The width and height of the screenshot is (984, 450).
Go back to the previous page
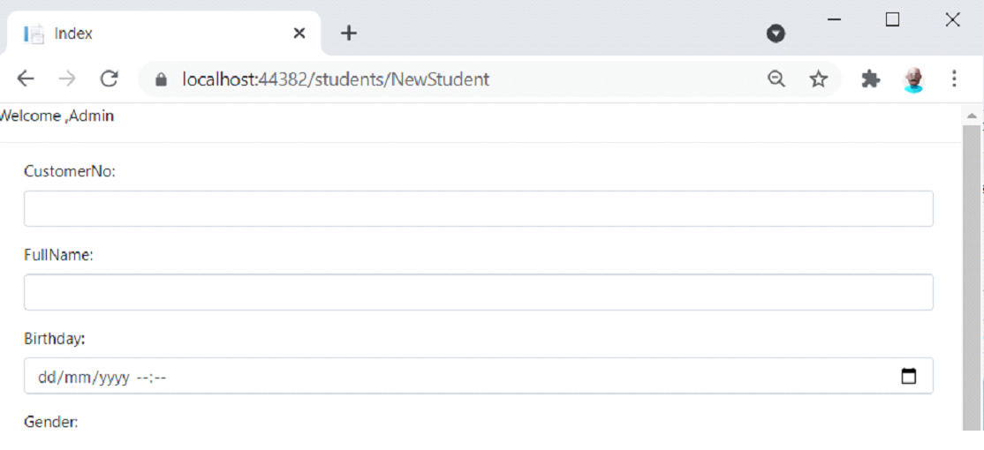pos(26,79)
